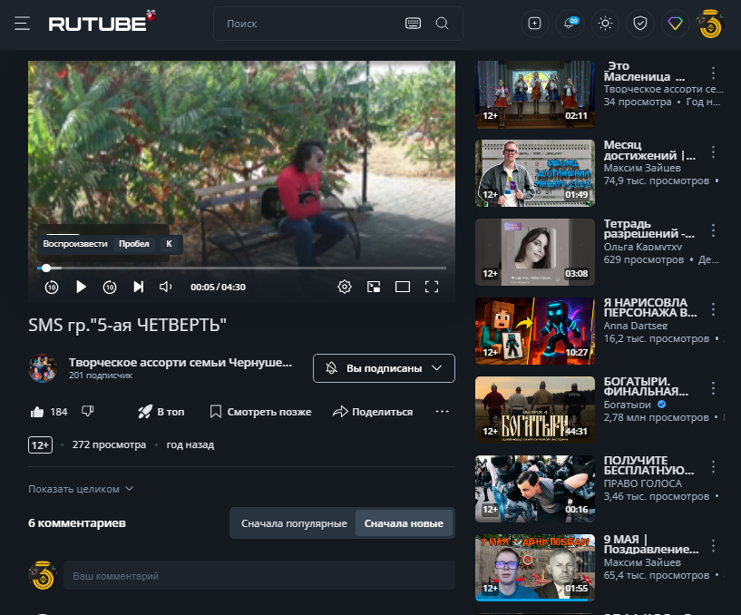Open Minecraft character drawing thumbnail
Screen dimensions: 741x615
[x=535, y=331]
